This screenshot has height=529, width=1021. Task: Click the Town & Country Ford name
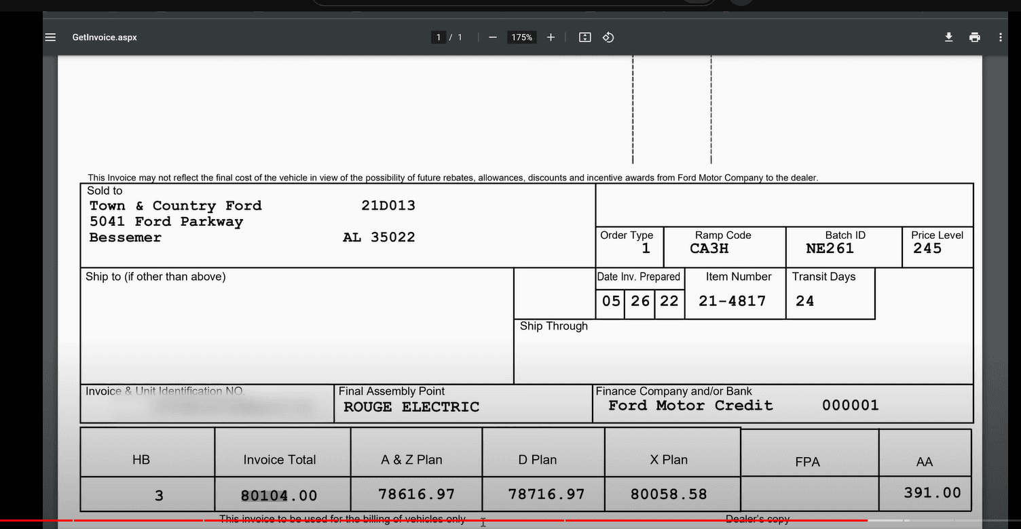(x=175, y=205)
